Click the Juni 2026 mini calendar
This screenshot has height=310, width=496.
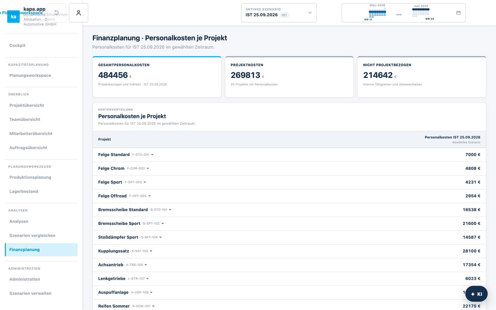click(421, 12)
